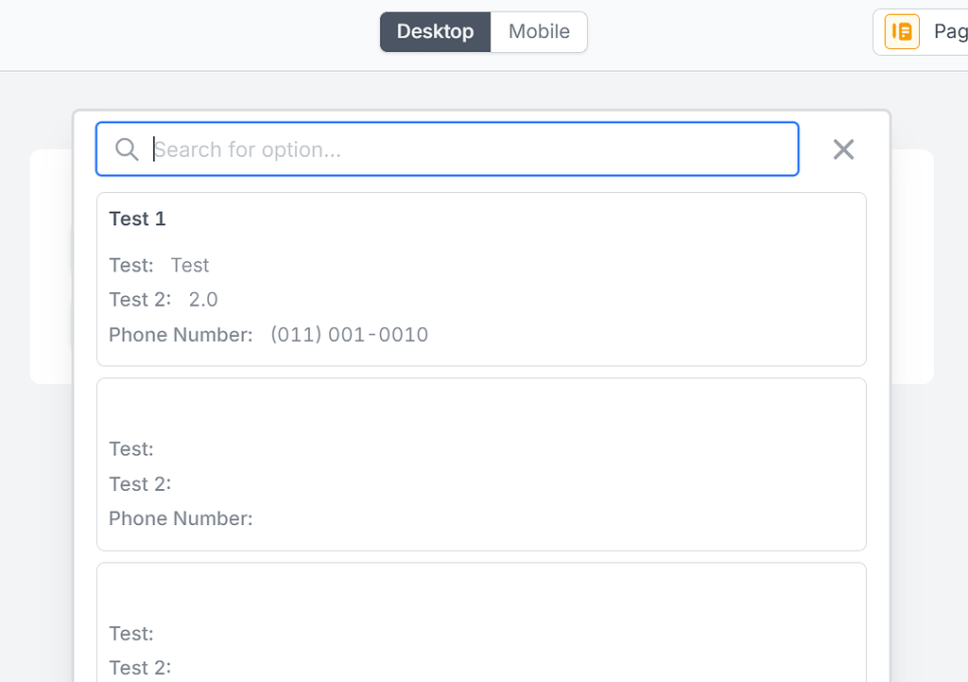Click the Phone Number label in second card

click(180, 518)
